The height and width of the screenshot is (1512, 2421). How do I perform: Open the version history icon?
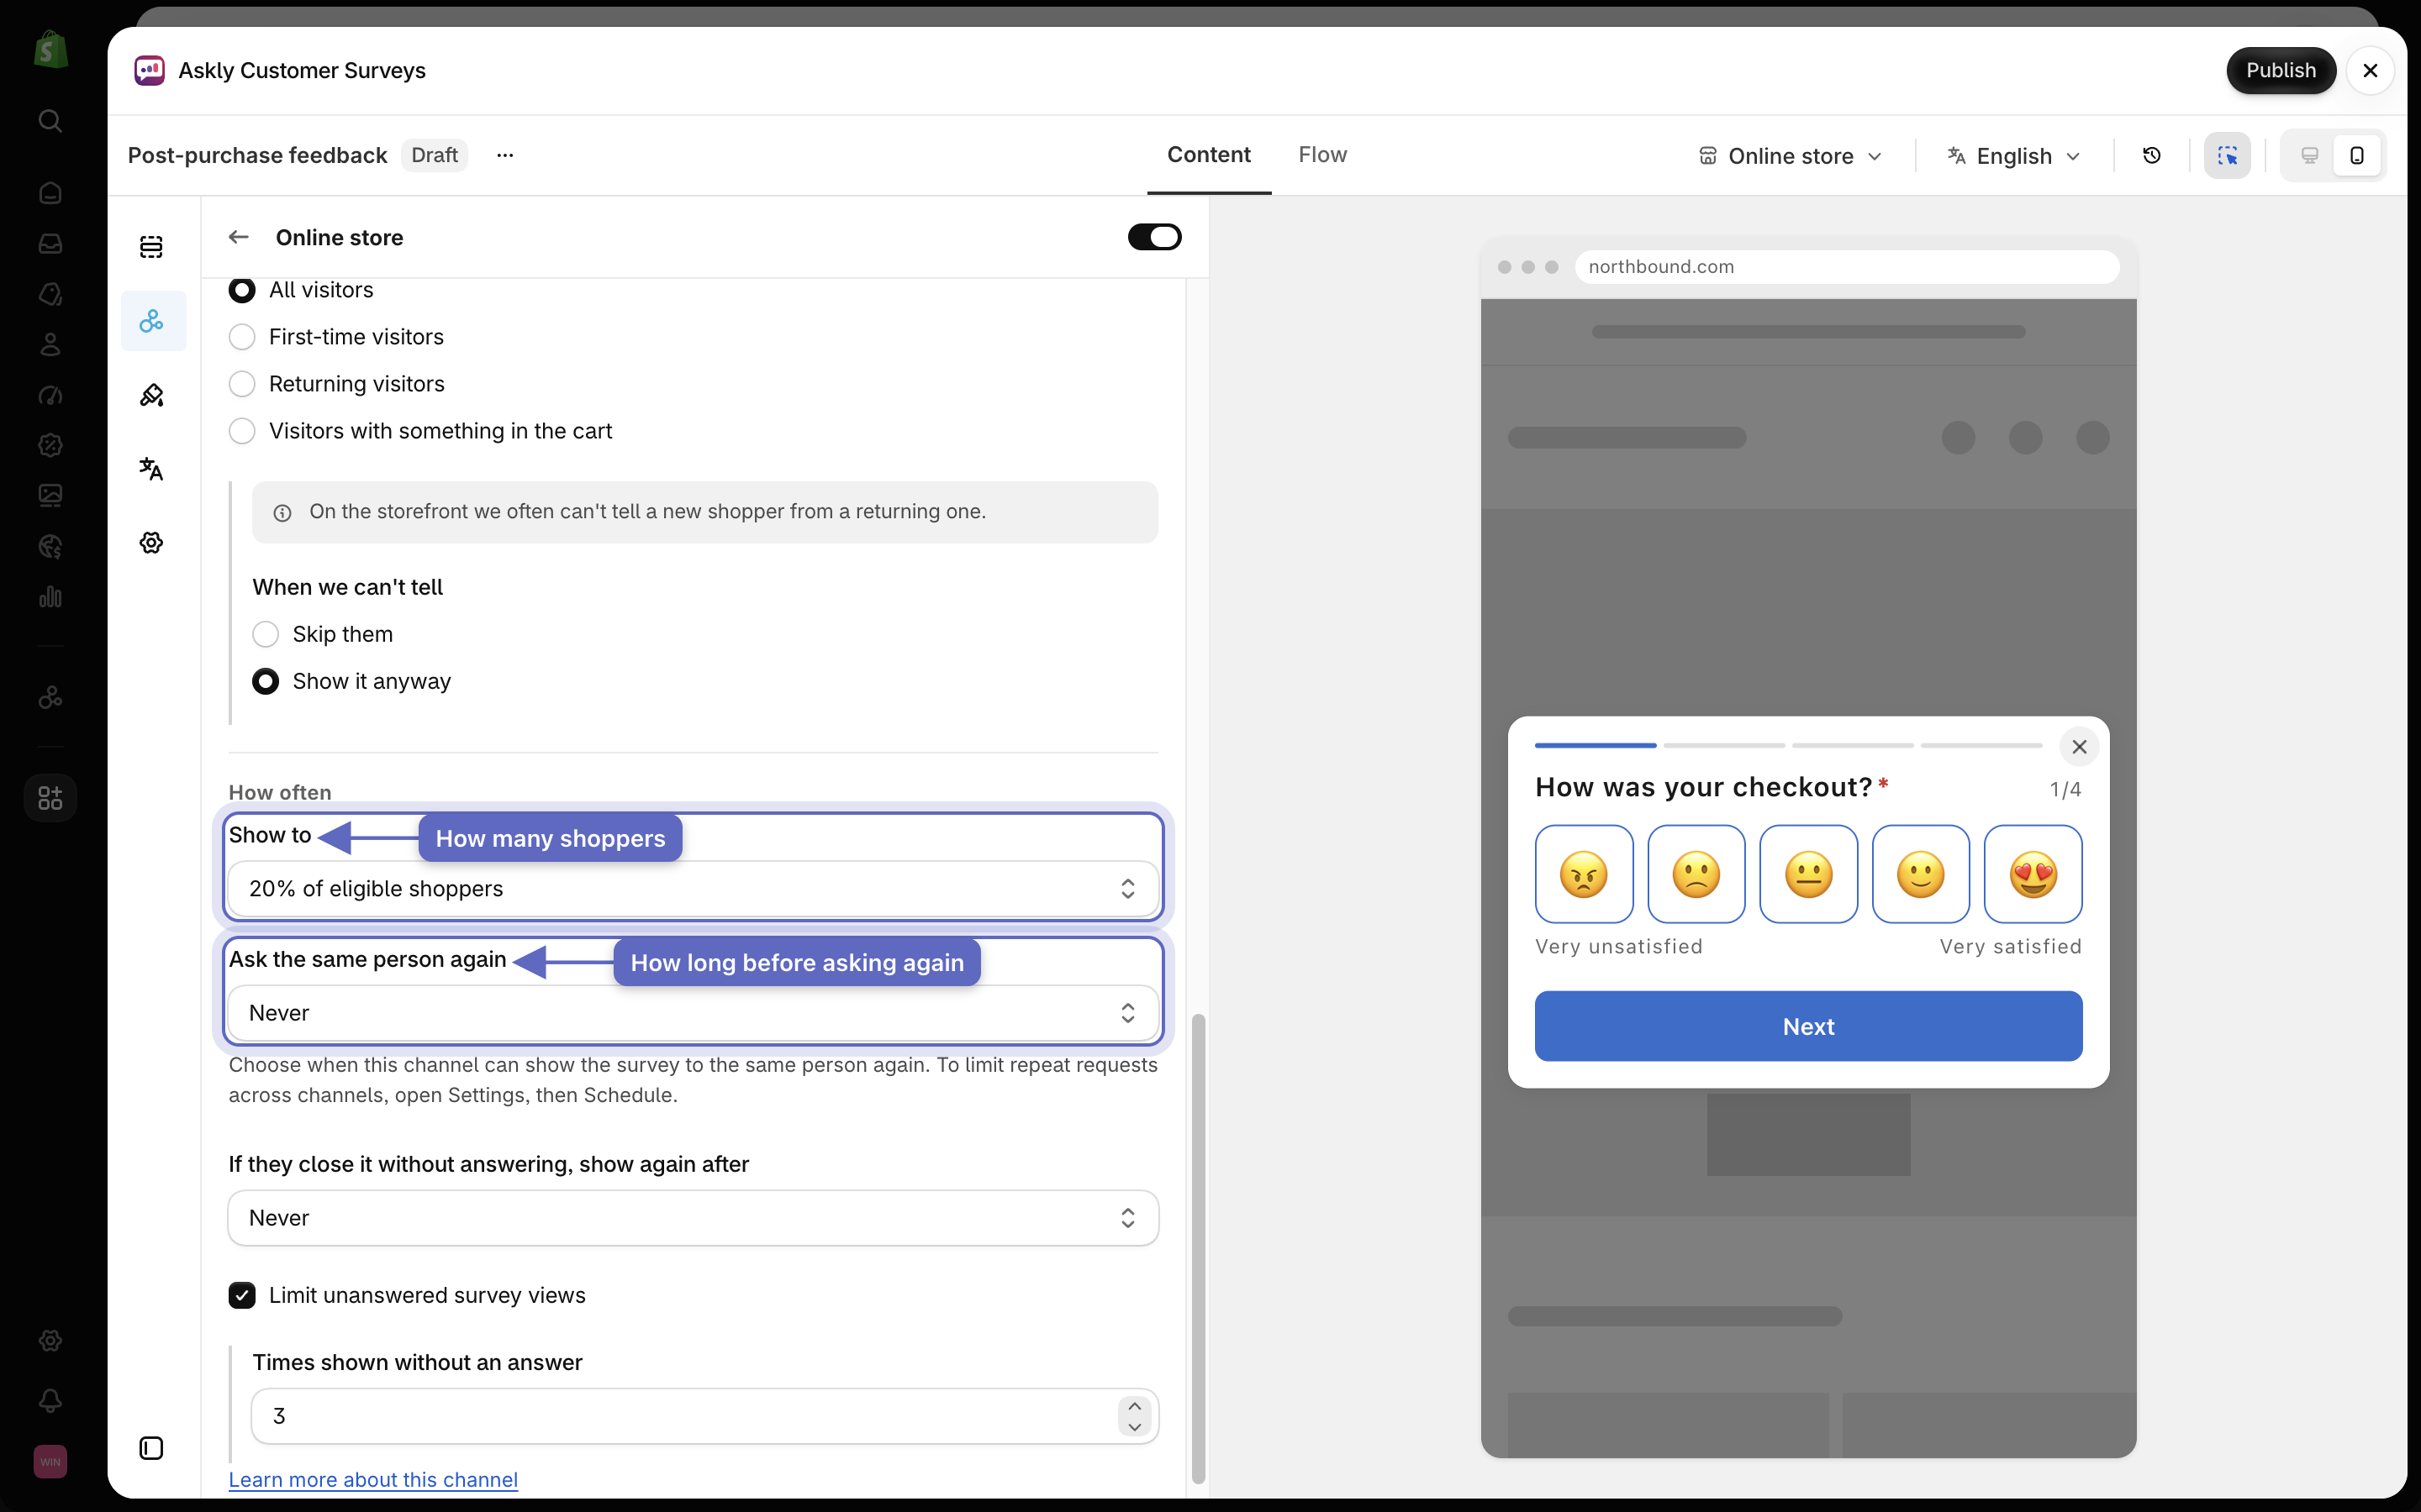tap(2152, 155)
